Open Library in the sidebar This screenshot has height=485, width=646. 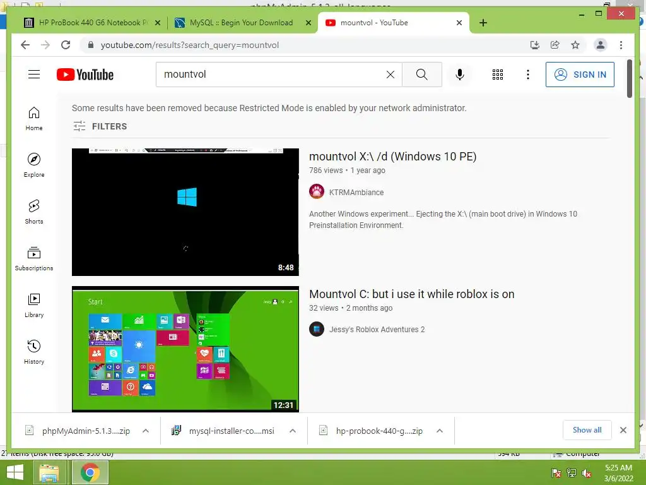pyautogui.click(x=34, y=305)
